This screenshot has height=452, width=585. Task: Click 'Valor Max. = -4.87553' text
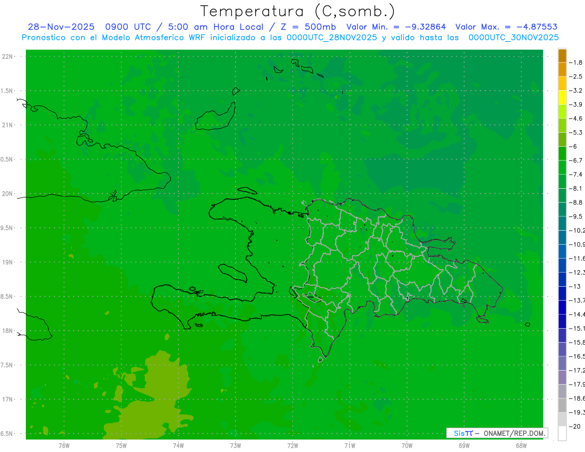click(x=507, y=27)
